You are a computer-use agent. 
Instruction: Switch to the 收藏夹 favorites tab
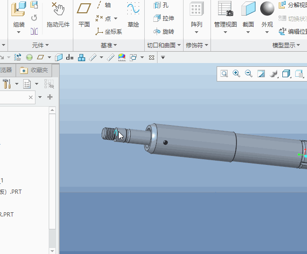(x=34, y=70)
